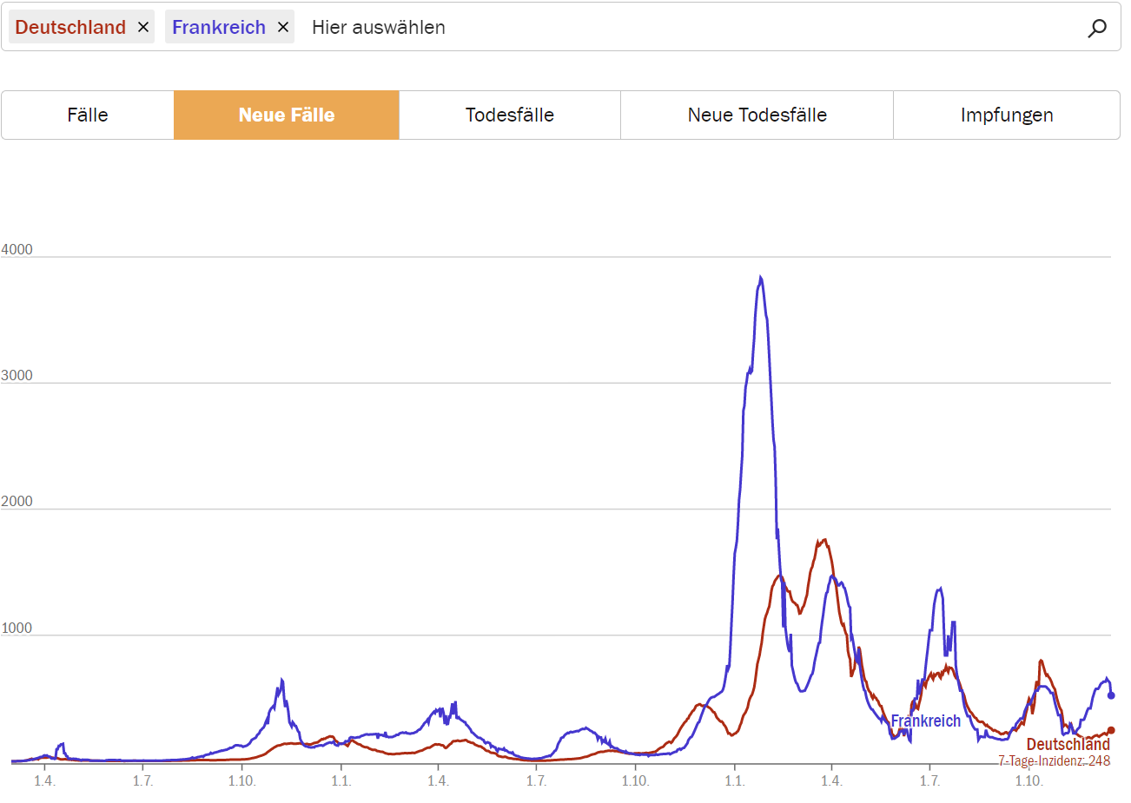Screen dimensions: 1131x803
Task: Select the Neue Fälle tab
Action: click(287, 115)
